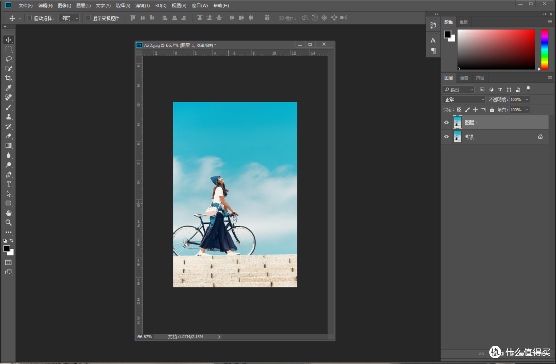Pick the Eyedropper tool
The height and width of the screenshot is (364, 556).
[8, 88]
